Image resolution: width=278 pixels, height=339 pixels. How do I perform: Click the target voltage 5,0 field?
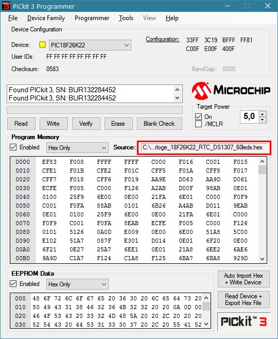click(250, 116)
